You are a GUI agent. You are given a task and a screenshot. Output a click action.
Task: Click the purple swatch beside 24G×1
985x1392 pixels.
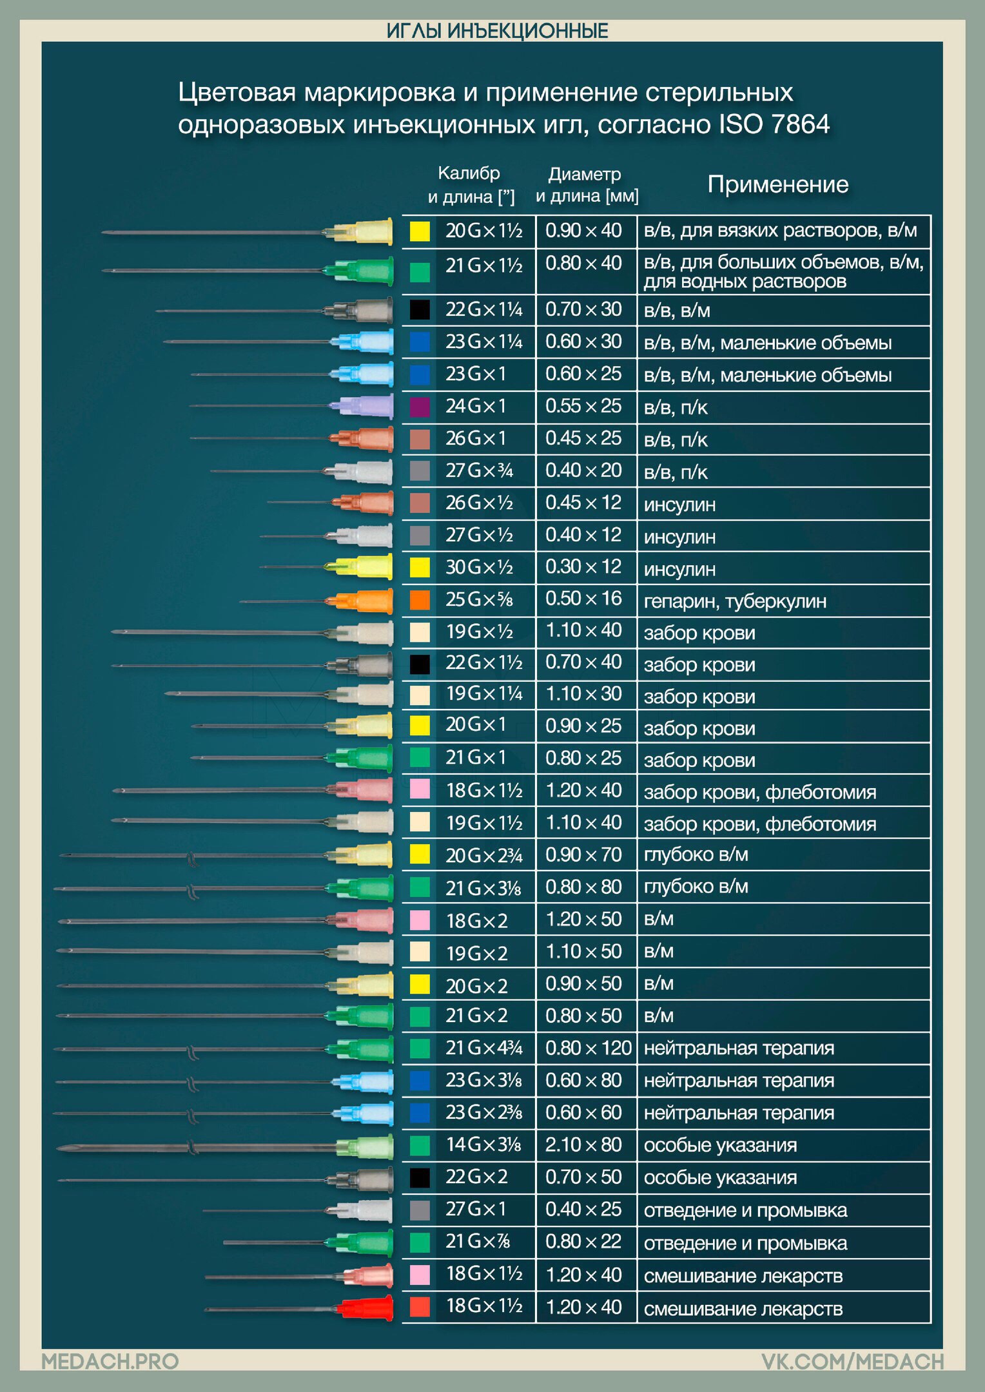[x=420, y=407]
